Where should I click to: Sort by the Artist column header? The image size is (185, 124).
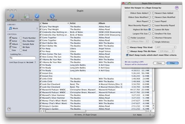84,23
